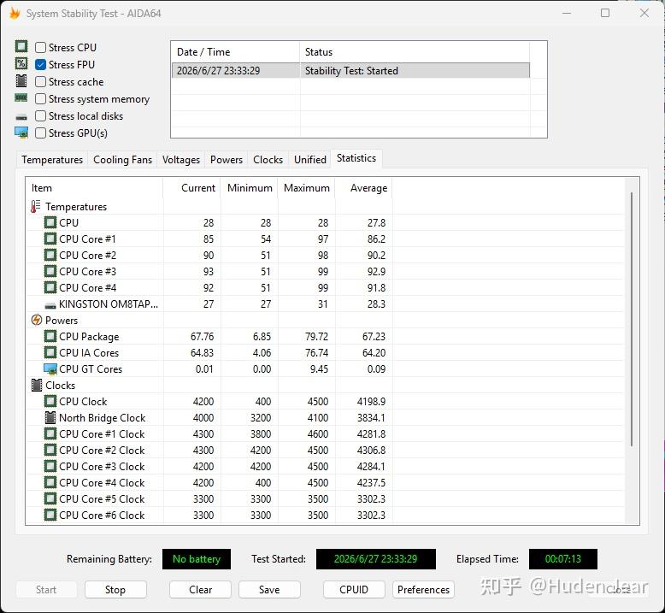
Task: Click the Status column header in log
Action: [x=415, y=52]
